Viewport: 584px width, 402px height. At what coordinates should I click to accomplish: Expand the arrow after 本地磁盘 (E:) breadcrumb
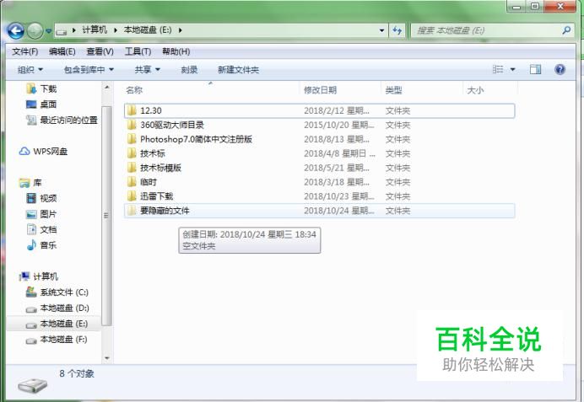[181, 30]
